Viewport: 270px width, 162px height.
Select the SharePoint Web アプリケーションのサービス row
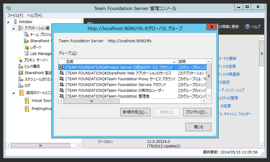[132, 73]
